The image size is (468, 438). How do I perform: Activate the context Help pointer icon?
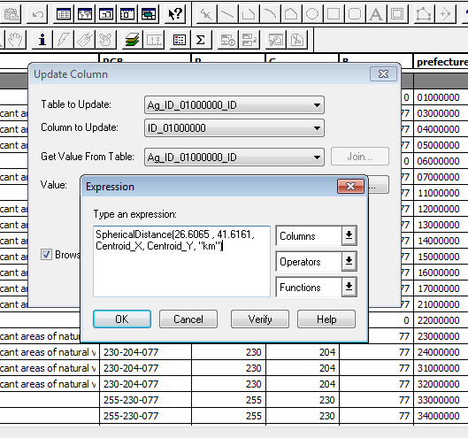pos(175,14)
